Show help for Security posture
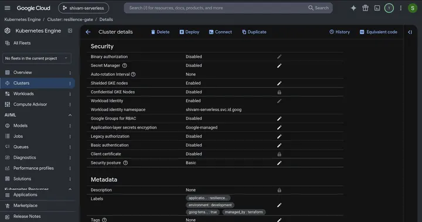The width and height of the screenshot is (422, 222). point(125,163)
